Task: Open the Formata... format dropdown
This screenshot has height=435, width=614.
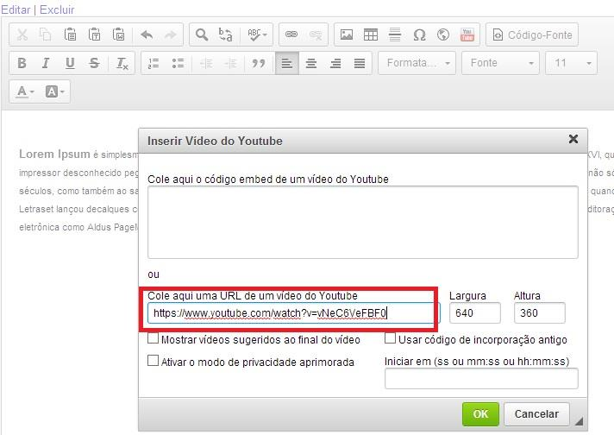Action: [417, 63]
